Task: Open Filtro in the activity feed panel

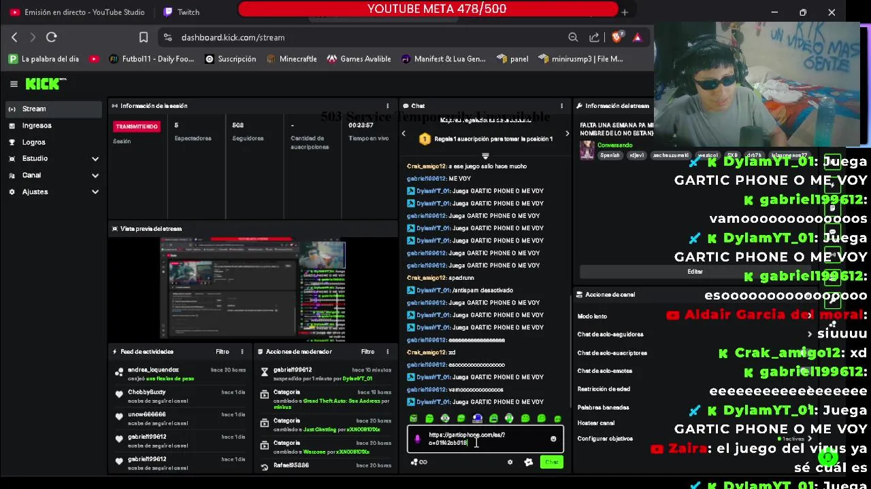Action: [223, 352]
